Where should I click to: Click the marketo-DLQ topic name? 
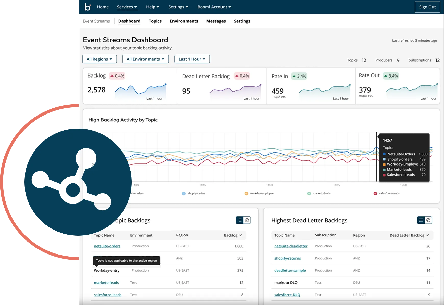click(286, 283)
